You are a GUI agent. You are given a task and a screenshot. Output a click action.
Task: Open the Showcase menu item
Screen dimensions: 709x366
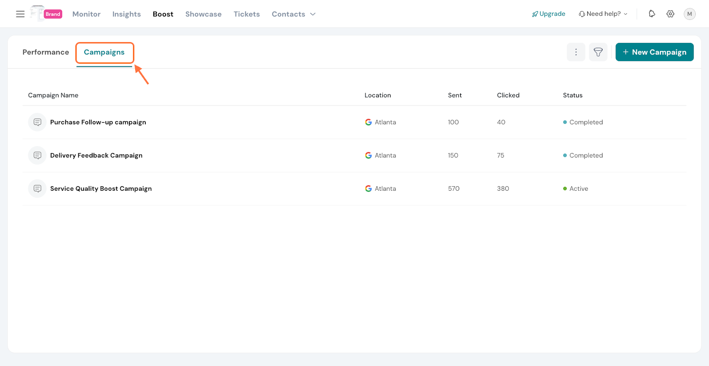[x=203, y=14]
